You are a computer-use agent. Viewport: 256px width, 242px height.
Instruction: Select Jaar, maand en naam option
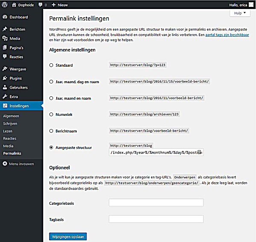[x=51, y=98]
